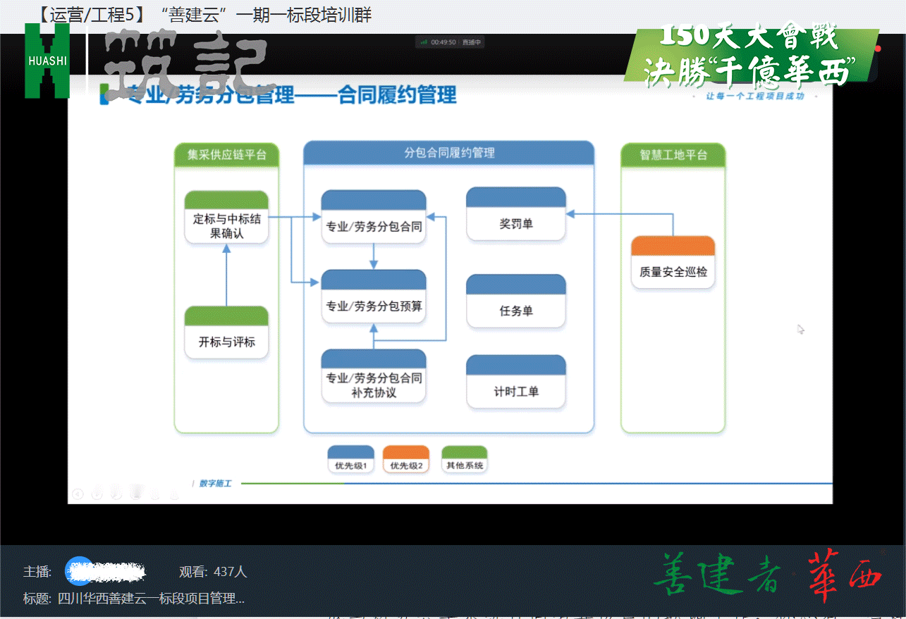Click the orange 优先级2 legend item
The image size is (906, 619).
pos(406,459)
